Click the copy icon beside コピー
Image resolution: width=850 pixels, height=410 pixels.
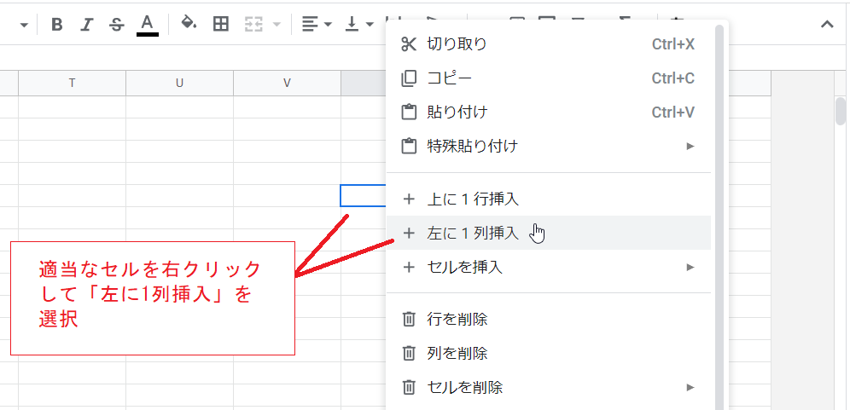coord(409,78)
